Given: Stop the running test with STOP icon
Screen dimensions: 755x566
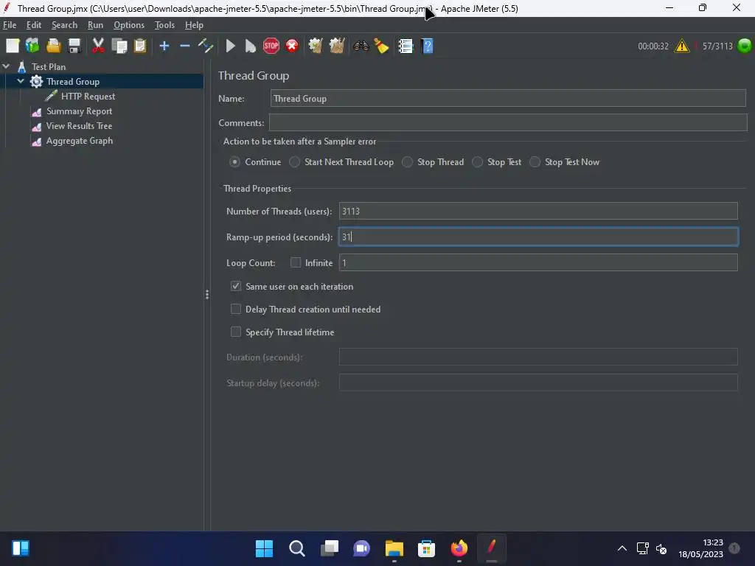Looking at the screenshot, I should [x=271, y=46].
